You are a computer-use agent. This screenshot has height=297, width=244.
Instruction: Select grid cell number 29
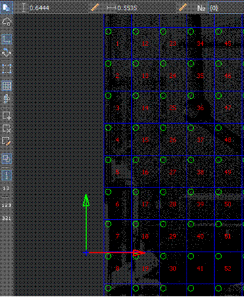(173, 236)
